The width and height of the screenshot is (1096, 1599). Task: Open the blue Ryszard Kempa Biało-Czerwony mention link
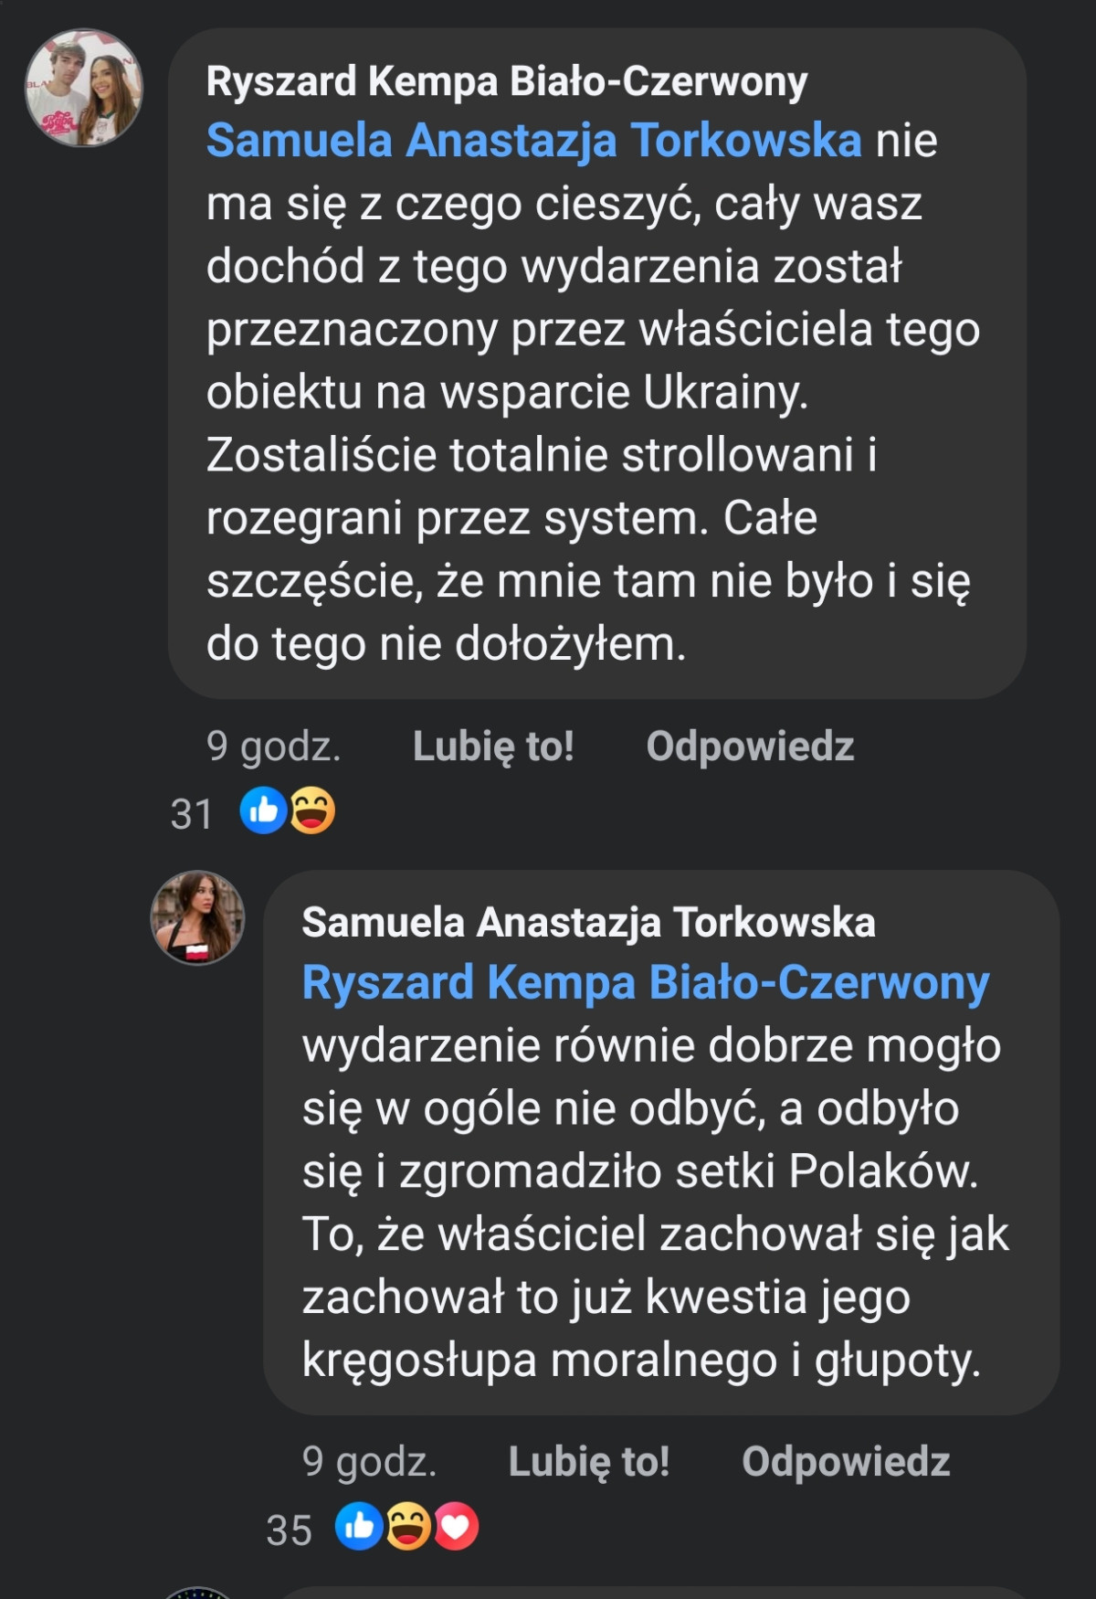tap(645, 983)
